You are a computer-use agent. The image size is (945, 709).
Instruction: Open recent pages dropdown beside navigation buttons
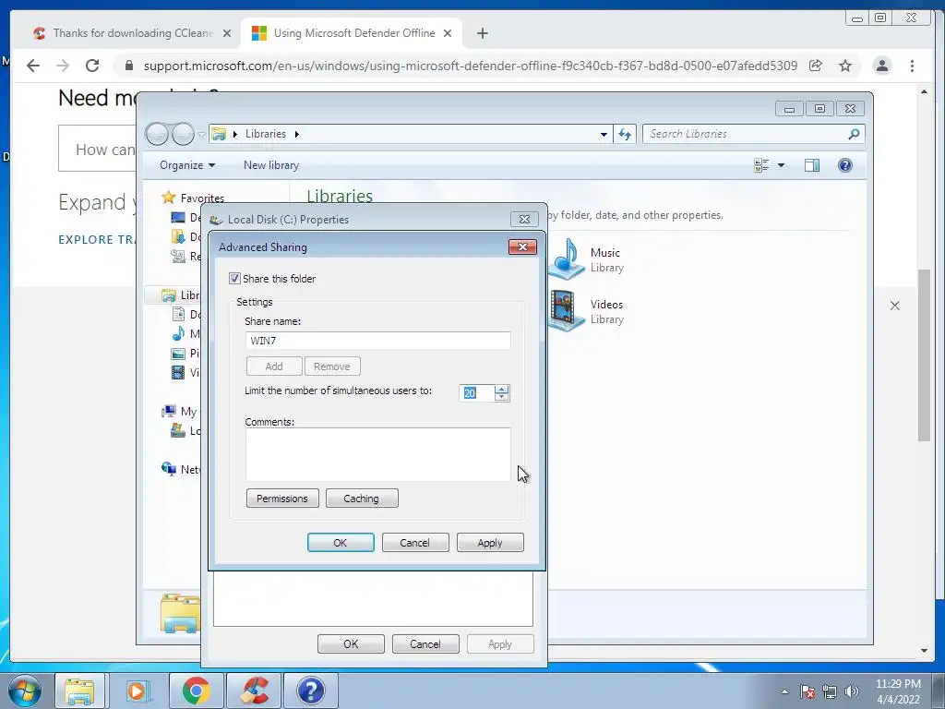[x=201, y=134]
